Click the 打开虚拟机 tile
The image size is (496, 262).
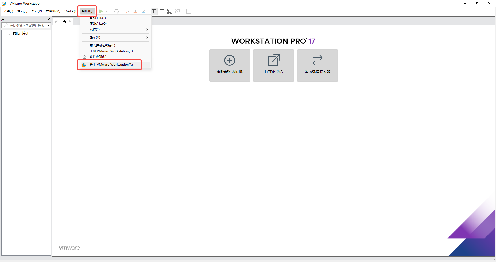pyautogui.click(x=274, y=65)
